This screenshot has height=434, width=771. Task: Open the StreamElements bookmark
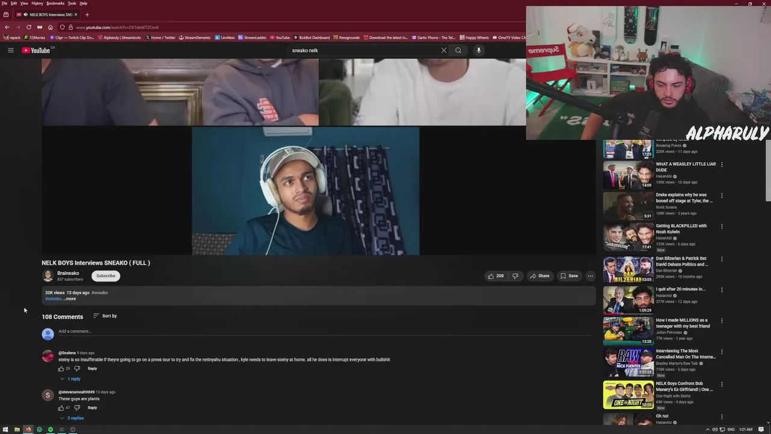(195, 37)
